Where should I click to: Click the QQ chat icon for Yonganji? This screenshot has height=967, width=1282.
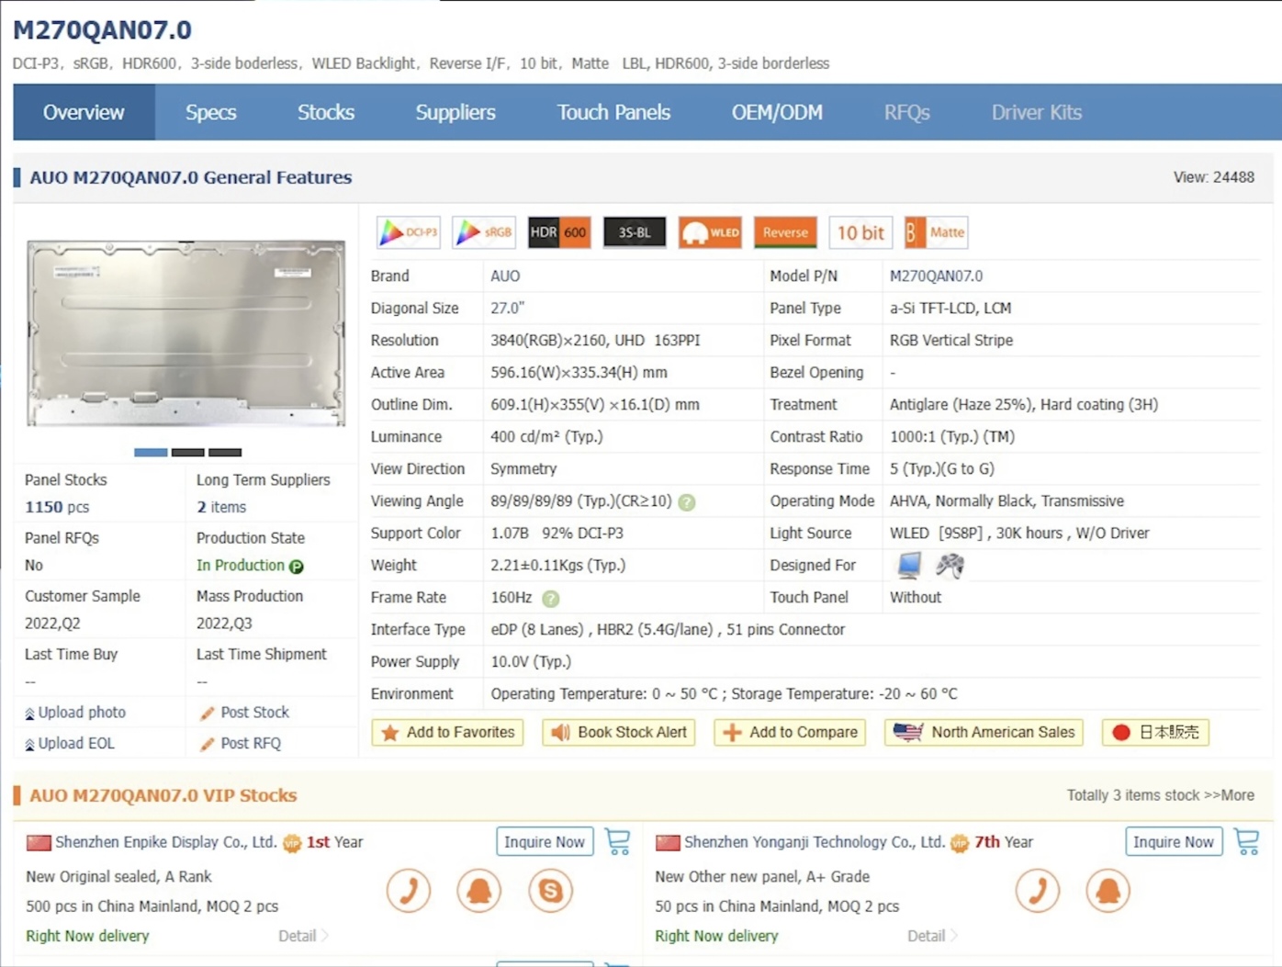1108,890
